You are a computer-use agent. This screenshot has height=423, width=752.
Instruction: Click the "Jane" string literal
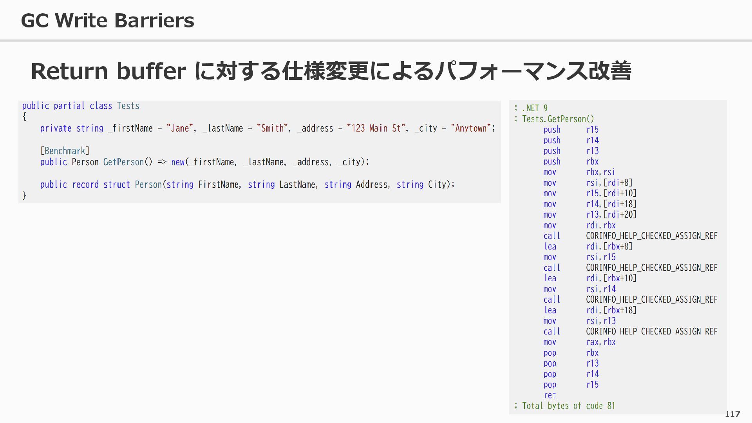(x=180, y=128)
